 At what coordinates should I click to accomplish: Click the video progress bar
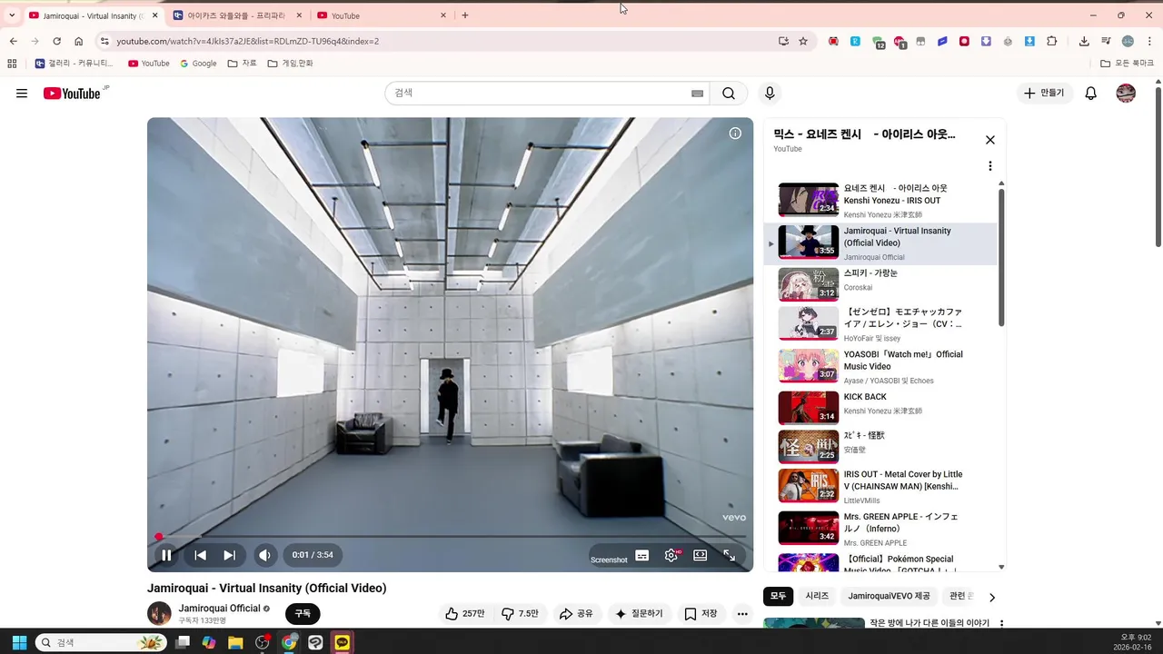click(x=451, y=537)
